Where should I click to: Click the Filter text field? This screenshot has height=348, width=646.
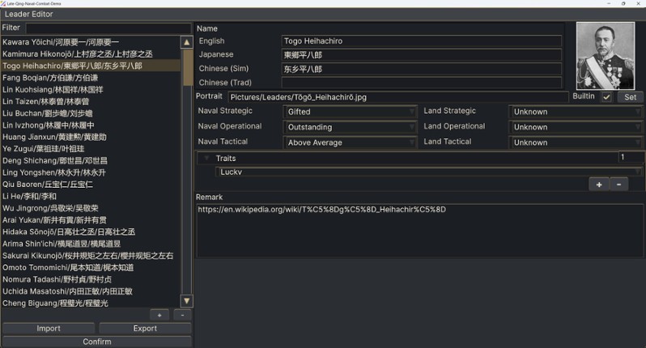tap(108, 28)
